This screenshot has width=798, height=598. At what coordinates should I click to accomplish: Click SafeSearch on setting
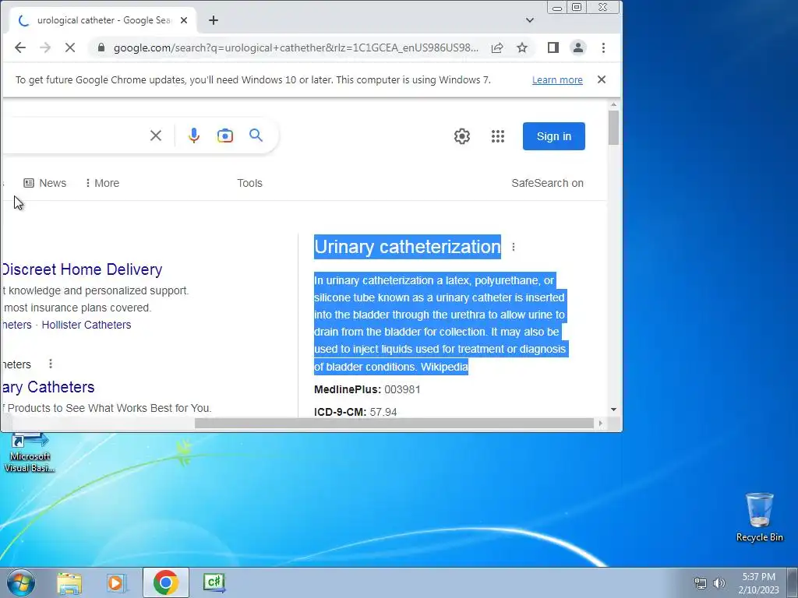[548, 183]
